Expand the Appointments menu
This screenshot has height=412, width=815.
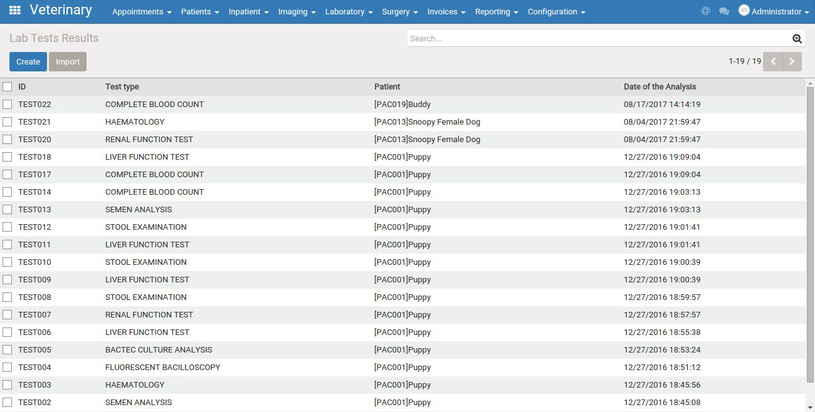[142, 12]
